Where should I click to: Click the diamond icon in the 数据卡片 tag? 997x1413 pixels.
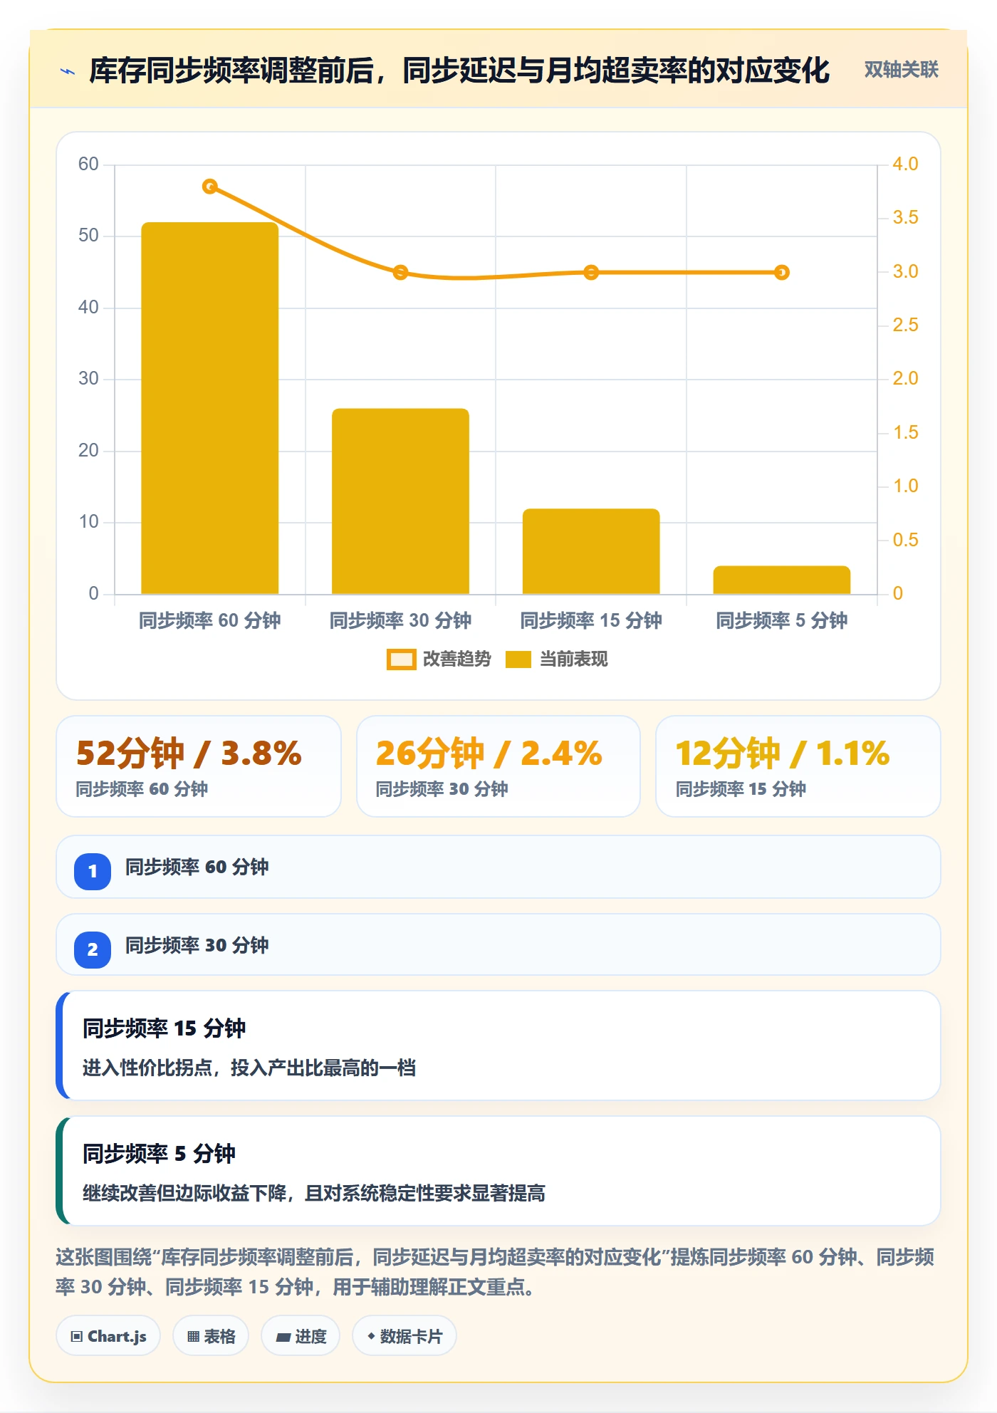click(x=371, y=1336)
